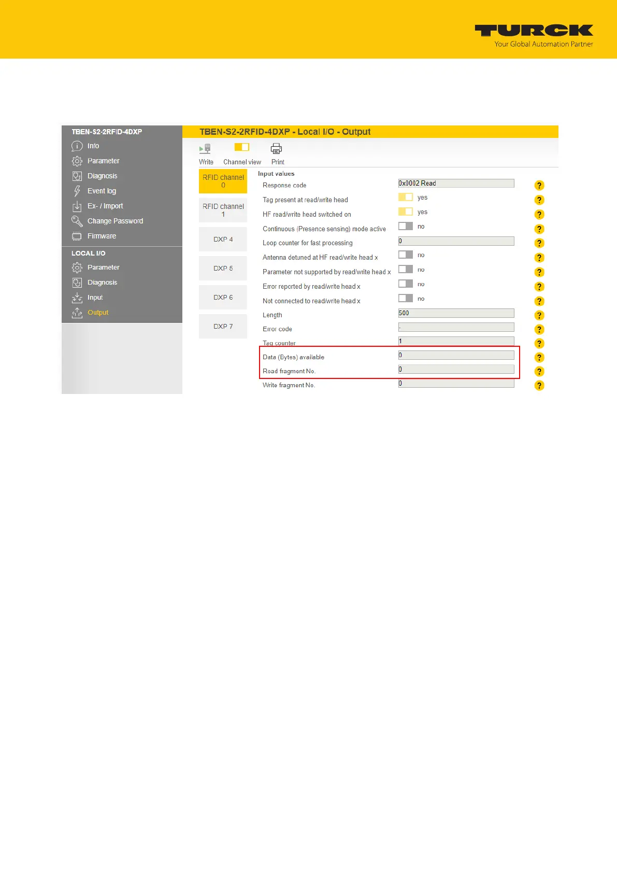The image size is (617, 873).
Task: Open Event log lightning icon
Action: tap(77, 191)
